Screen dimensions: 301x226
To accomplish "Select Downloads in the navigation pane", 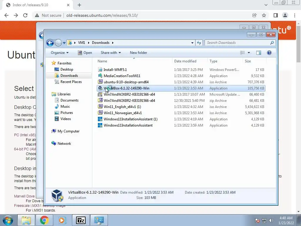I will tap(69, 76).
